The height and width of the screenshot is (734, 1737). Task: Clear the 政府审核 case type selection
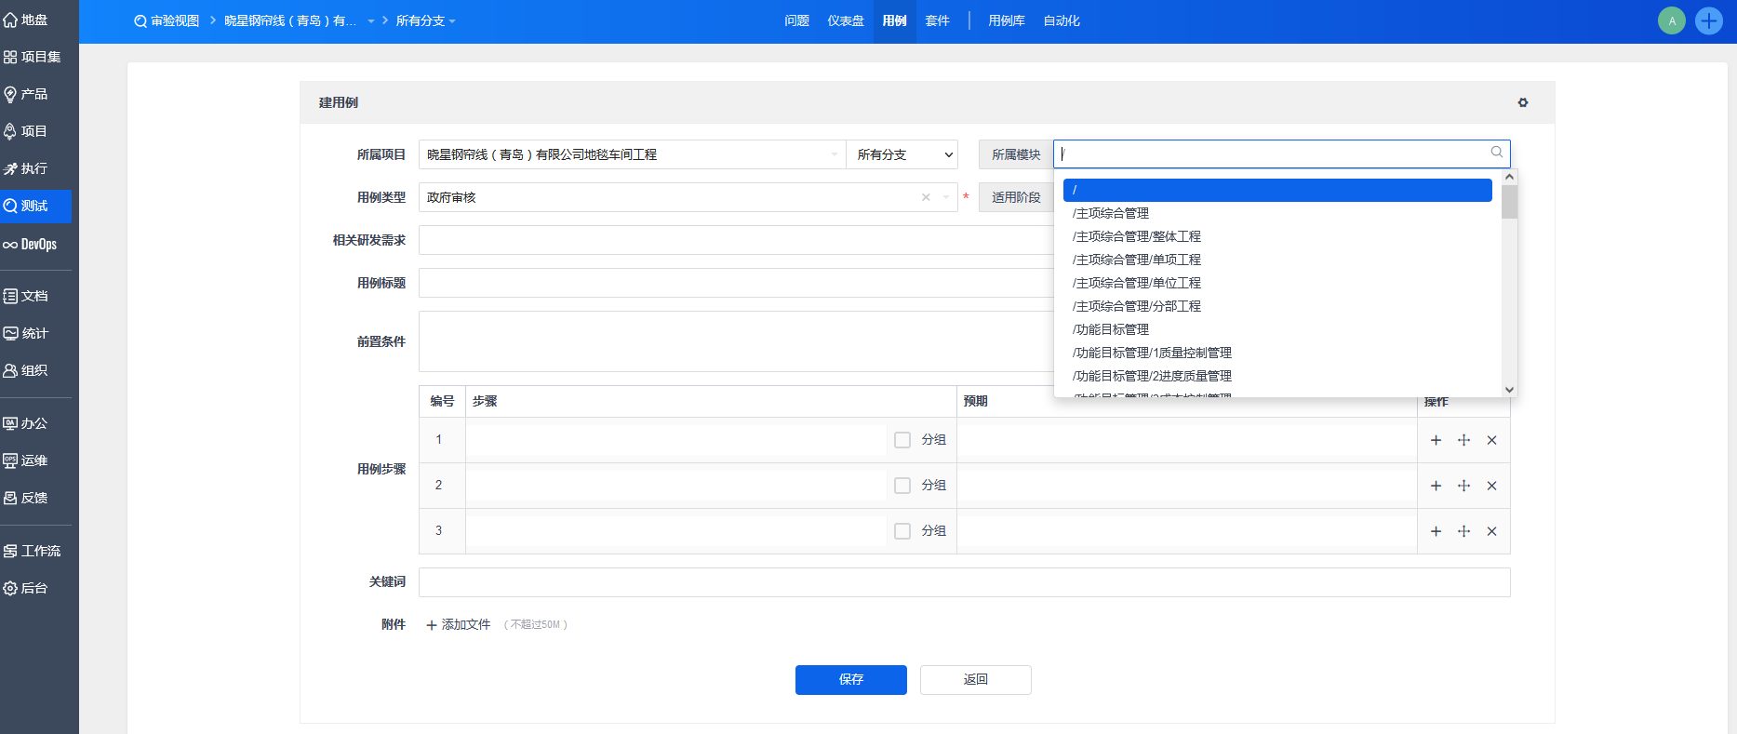point(926,197)
